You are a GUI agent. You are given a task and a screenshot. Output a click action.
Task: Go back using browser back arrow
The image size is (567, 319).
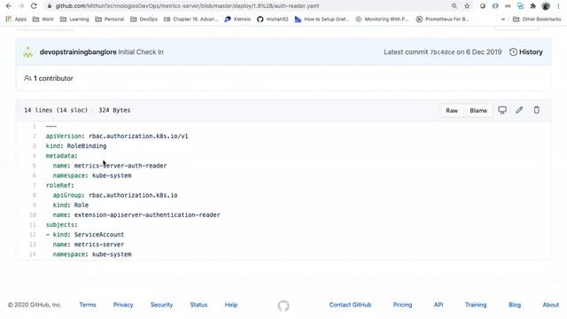coord(8,6)
